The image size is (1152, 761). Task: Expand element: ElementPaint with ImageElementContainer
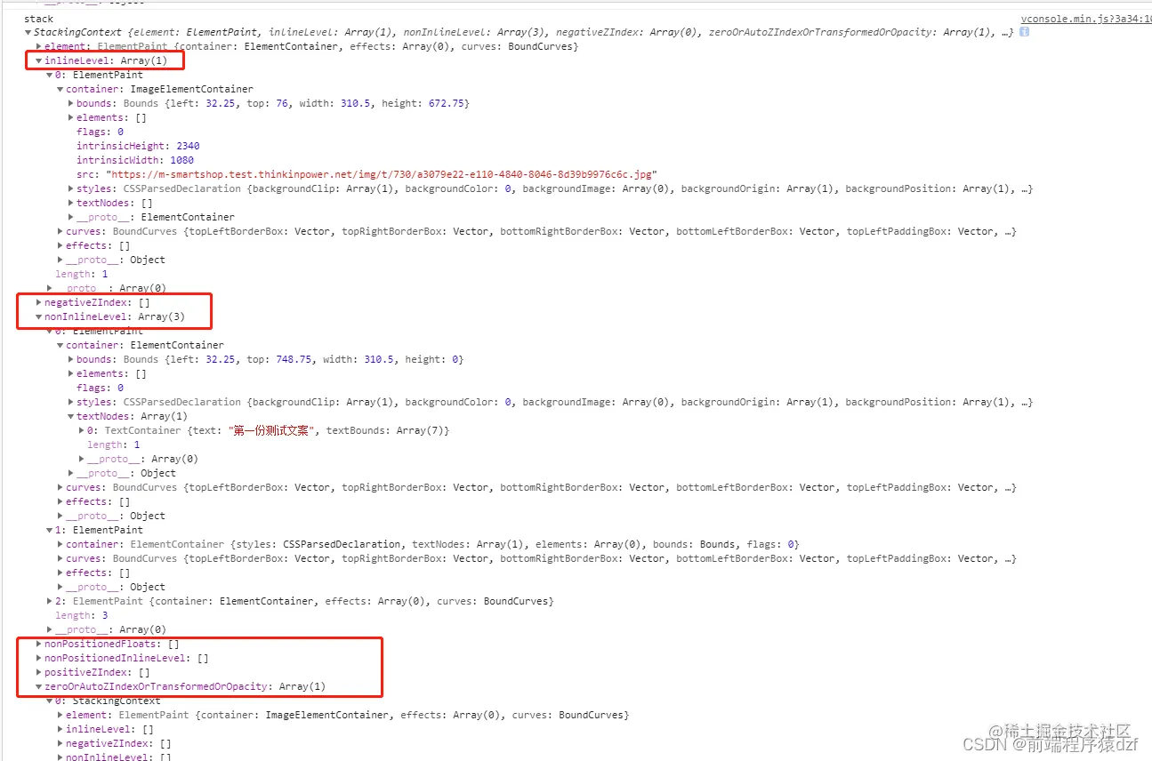[x=60, y=715]
